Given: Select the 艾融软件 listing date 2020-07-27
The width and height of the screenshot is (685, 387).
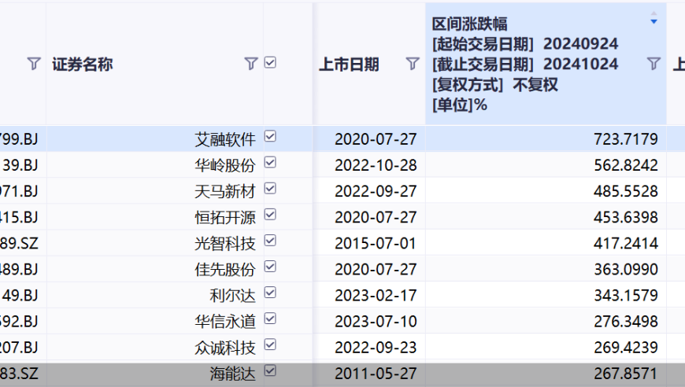Looking at the screenshot, I should (376, 139).
